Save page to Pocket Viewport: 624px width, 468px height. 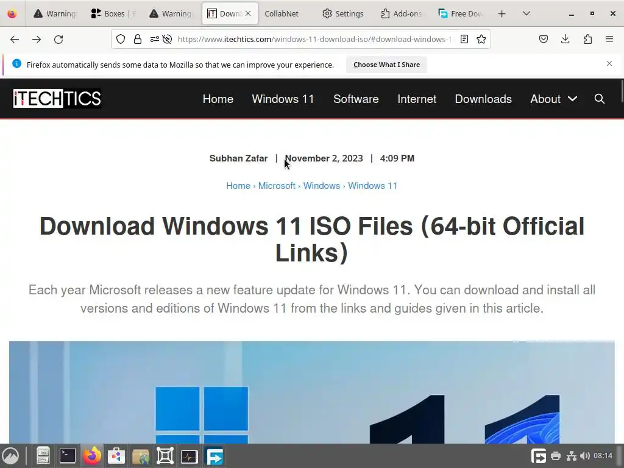544,39
